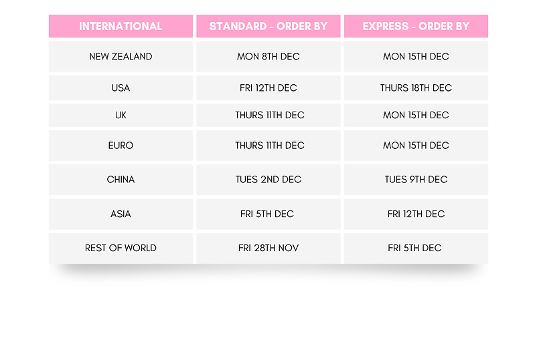Screen dimensions: 537x338
Task: Click Rest of World date FRI 28TH NOV
Action: pyautogui.click(x=268, y=248)
